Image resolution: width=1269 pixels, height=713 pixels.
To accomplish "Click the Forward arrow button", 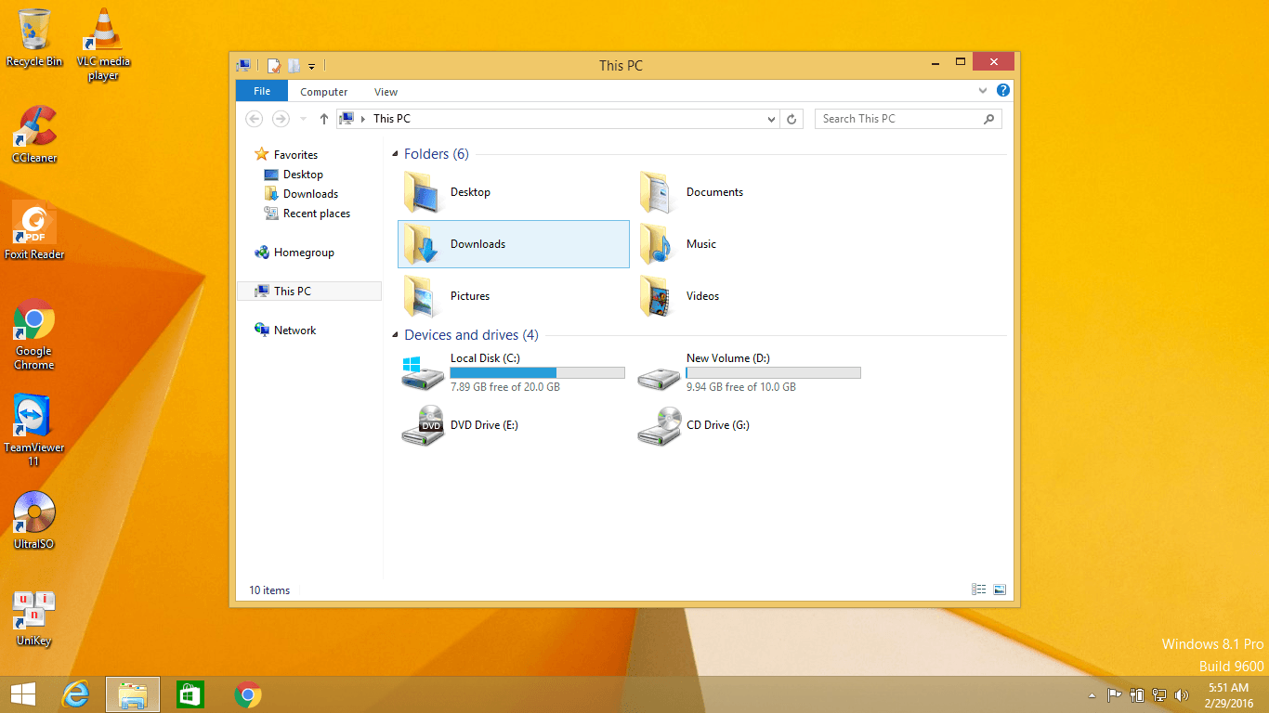I will click(x=281, y=119).
